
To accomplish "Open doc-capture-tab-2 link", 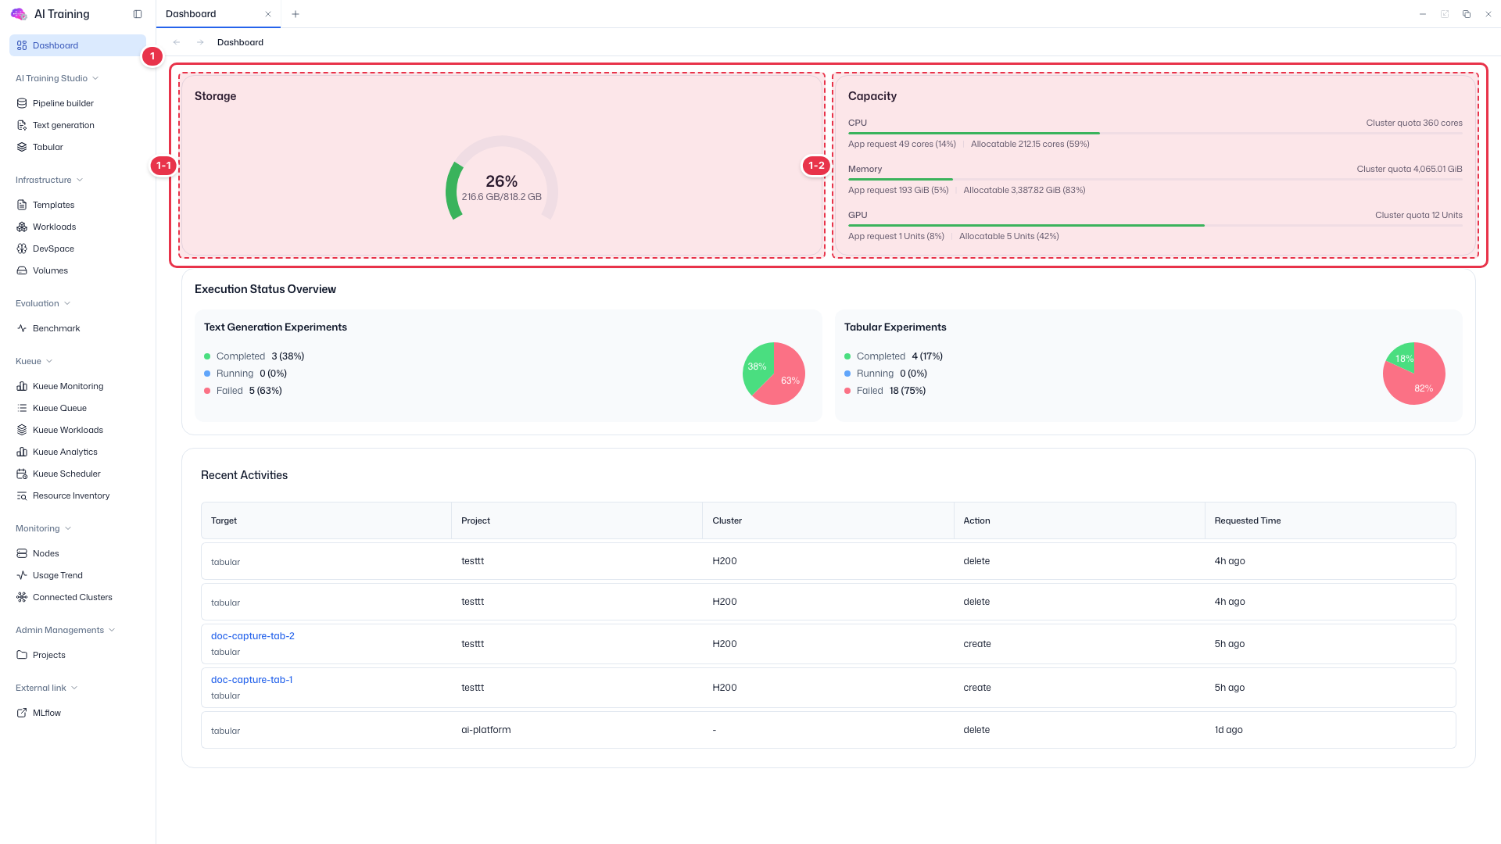I will click(x=253, y=636).
